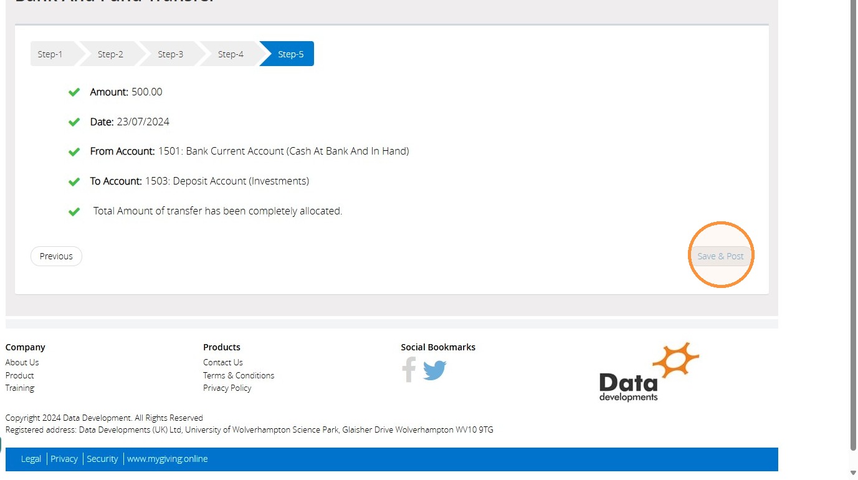This screenshot has height=480, width=858.
Task: Switch to Step-4 tab
Action: coord(231,54)
